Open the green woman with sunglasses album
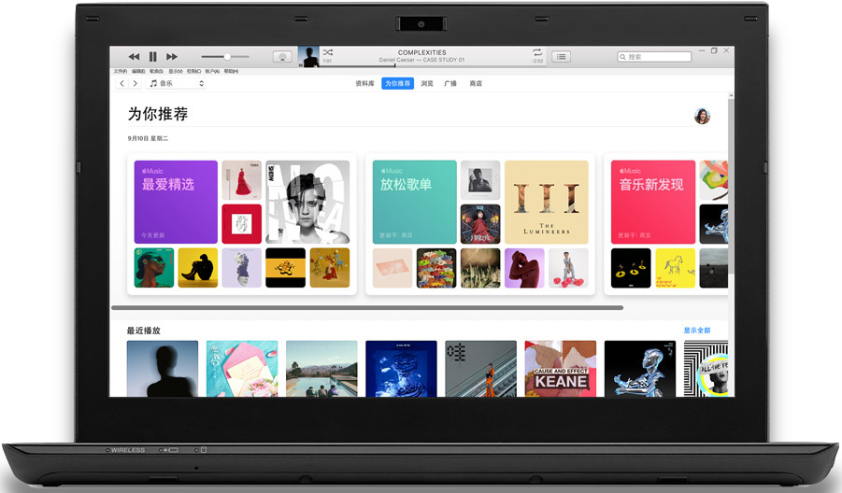Viewport: 842px width, 493px height. [x=154, y=268]
